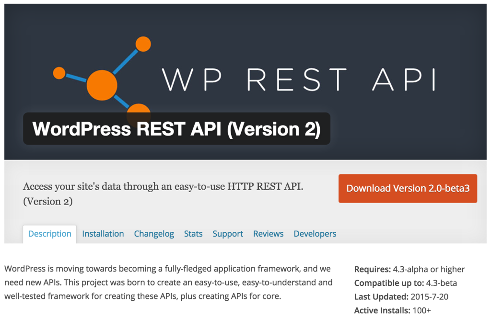Open the Developers tab
This screenshot has width=491, height=319.
(315, 234)
